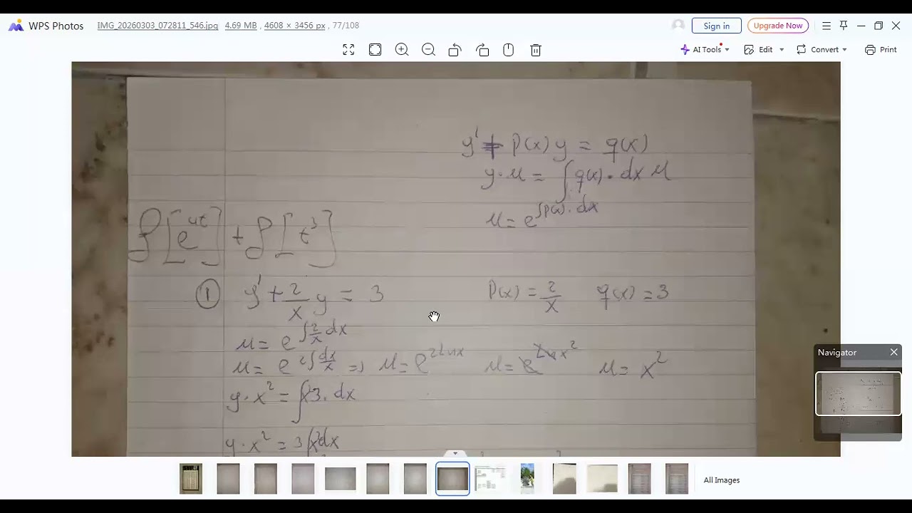Open the hamburger main menu

[826, 26]
